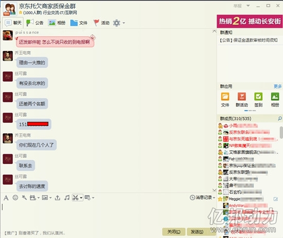Open the font settings A icon
283x238 pixels.
6,198
